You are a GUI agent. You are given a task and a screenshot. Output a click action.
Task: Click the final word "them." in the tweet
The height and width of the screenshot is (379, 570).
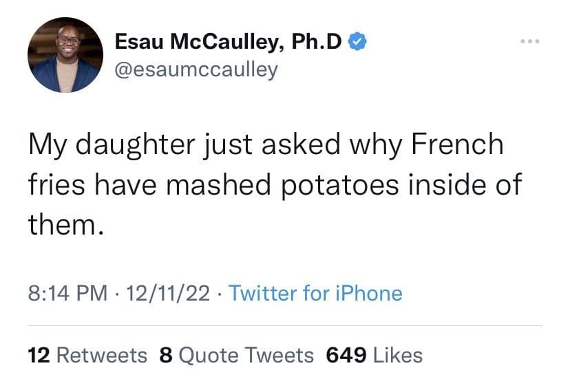pos(65,224)
